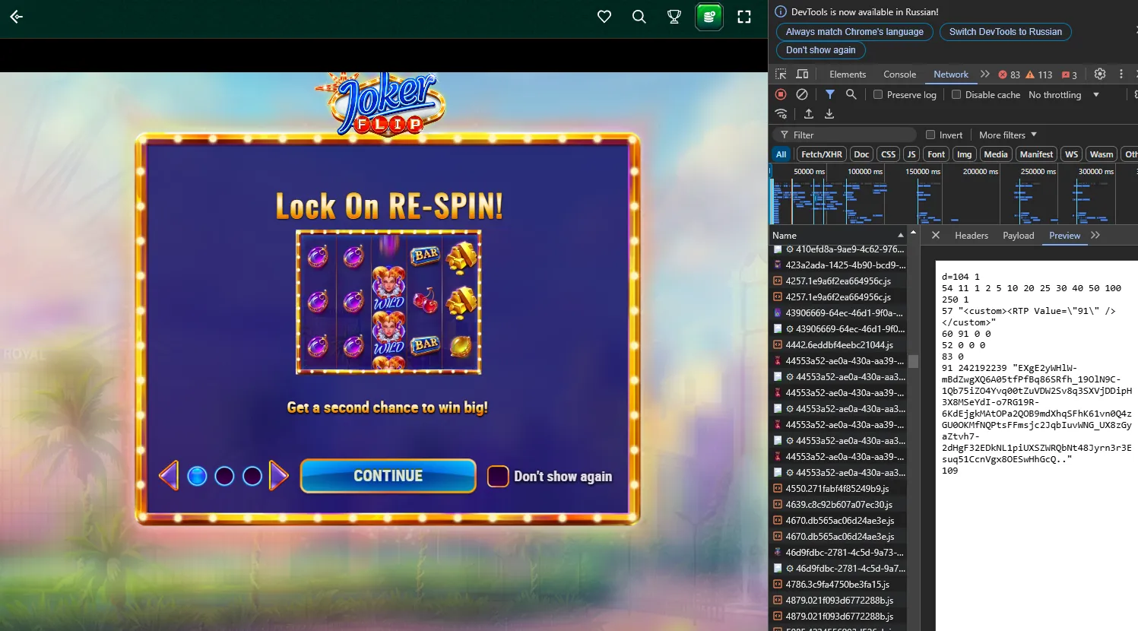Filter requests by CSS type
This screenshot has width=1138, height=631.
[888, 154]
